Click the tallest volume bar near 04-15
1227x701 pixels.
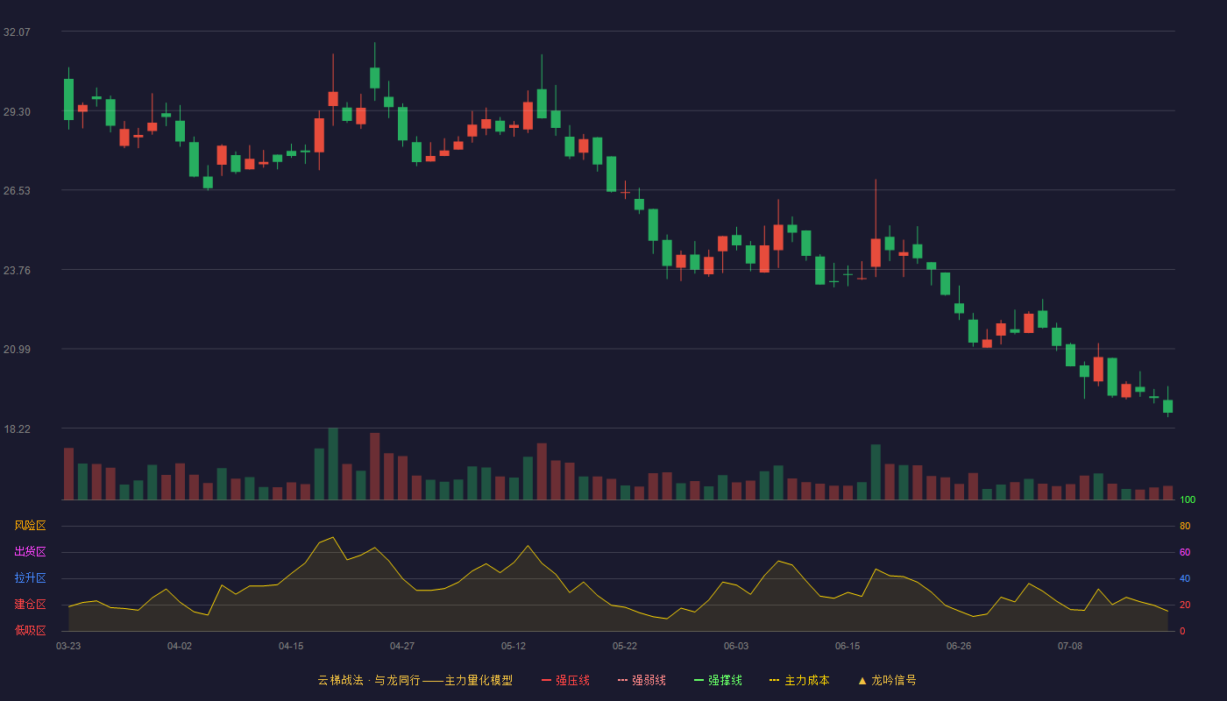pos(333,464)
